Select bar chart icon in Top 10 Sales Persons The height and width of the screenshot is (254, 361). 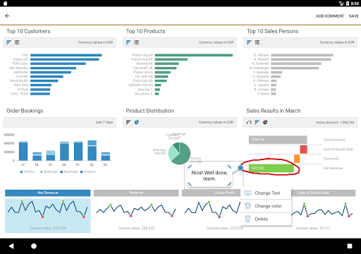pyautogui.click(x=250, y=42)
